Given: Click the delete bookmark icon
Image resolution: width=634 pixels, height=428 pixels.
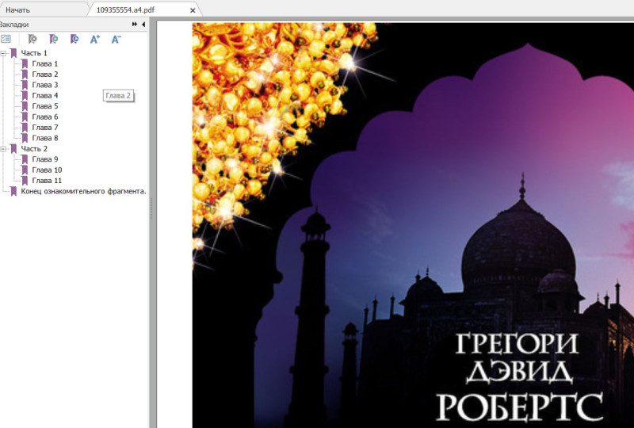Looking at the screenshot, I should pyautogui.click(x=32, y=39).
